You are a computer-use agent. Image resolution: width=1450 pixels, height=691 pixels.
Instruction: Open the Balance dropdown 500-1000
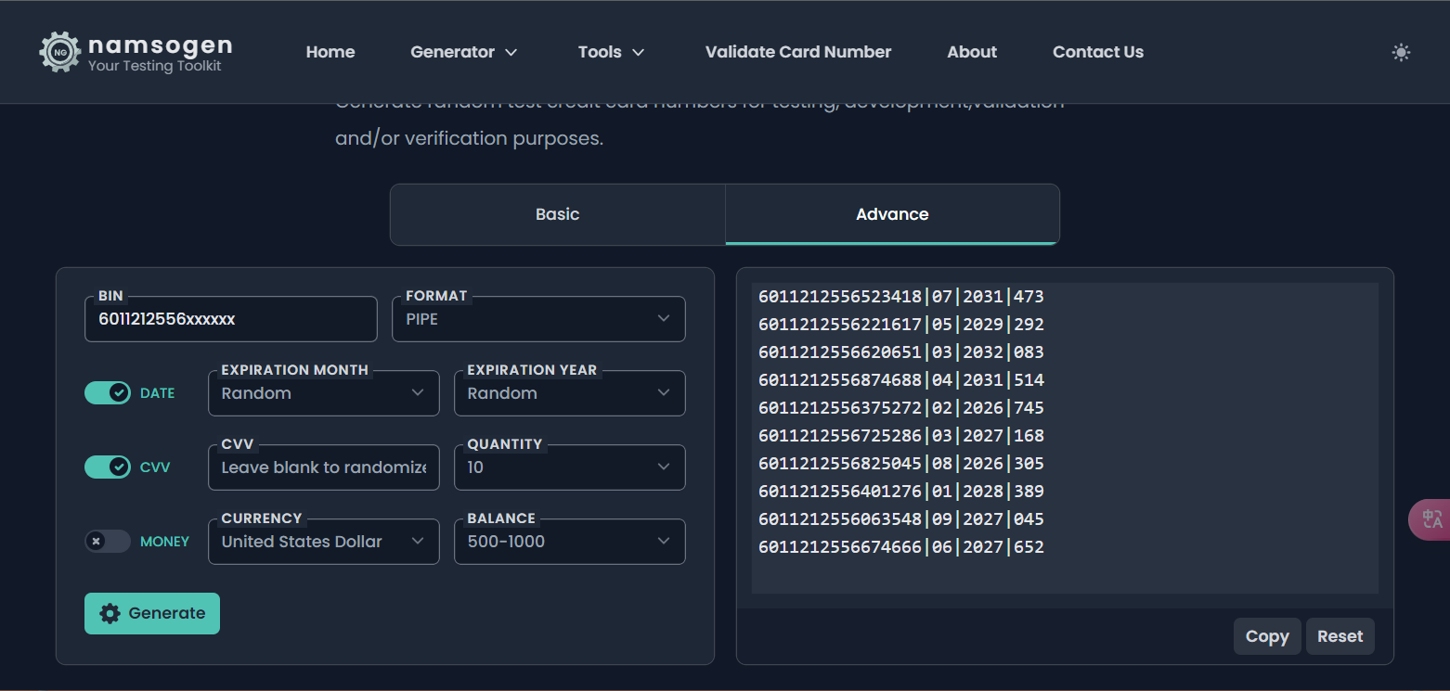click(x=569, y=542)
